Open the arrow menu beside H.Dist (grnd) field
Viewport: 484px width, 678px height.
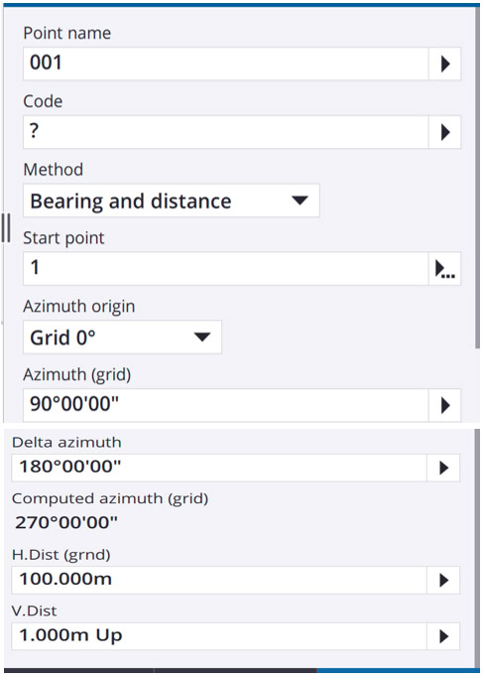443,581
